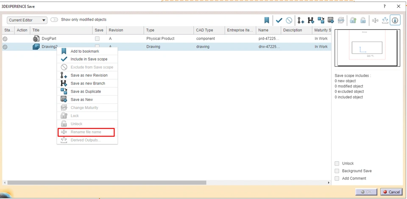Click the Rename file name toolbar icon
This screenshot has height=199, width=407.
pos(375,20)
